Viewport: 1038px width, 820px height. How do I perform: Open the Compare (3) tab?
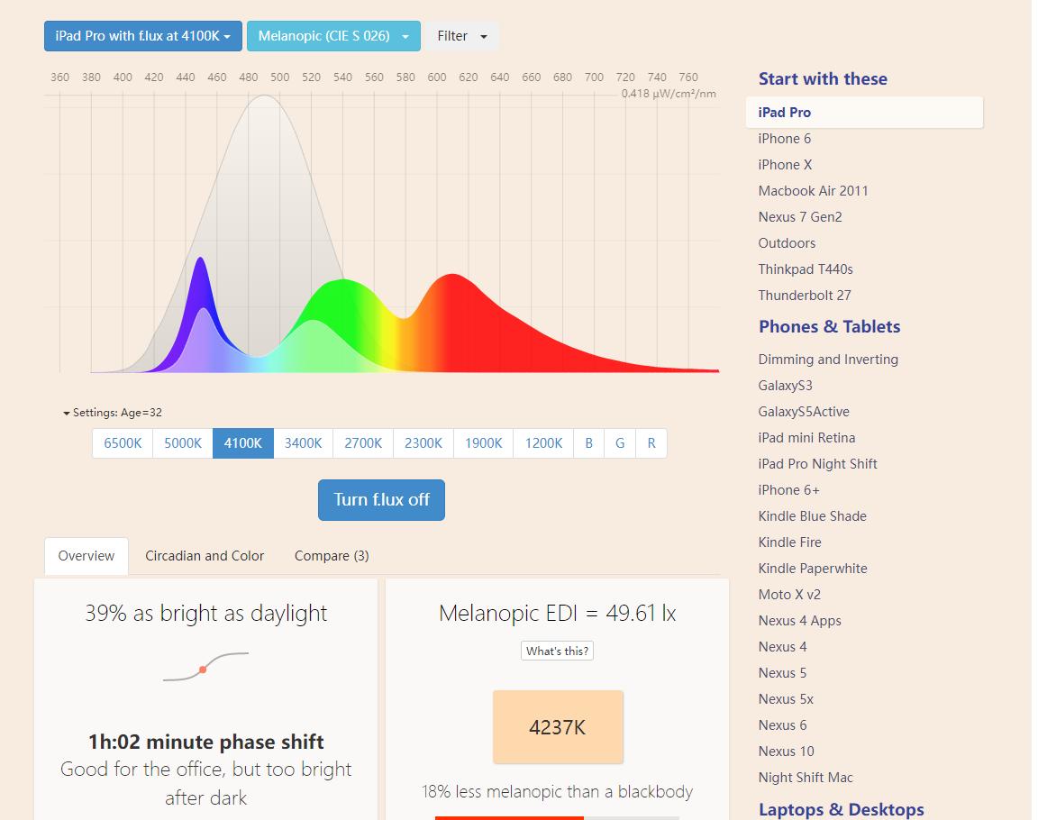[332, 556]
